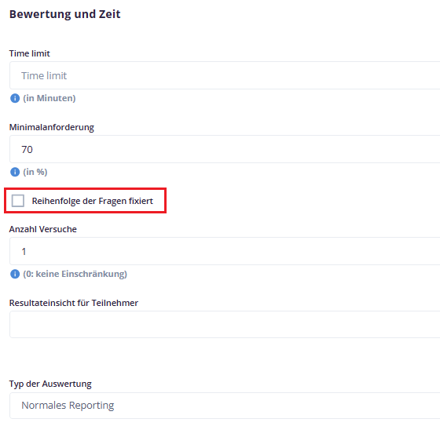Expand the Typ der Auswertung dropdown
Viewport: 440px width, 437px height.
coord(225,406)
